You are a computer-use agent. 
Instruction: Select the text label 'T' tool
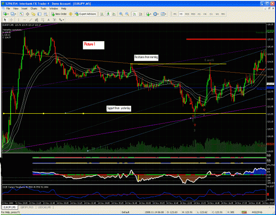pyautogui.click(x=55, y=20)
